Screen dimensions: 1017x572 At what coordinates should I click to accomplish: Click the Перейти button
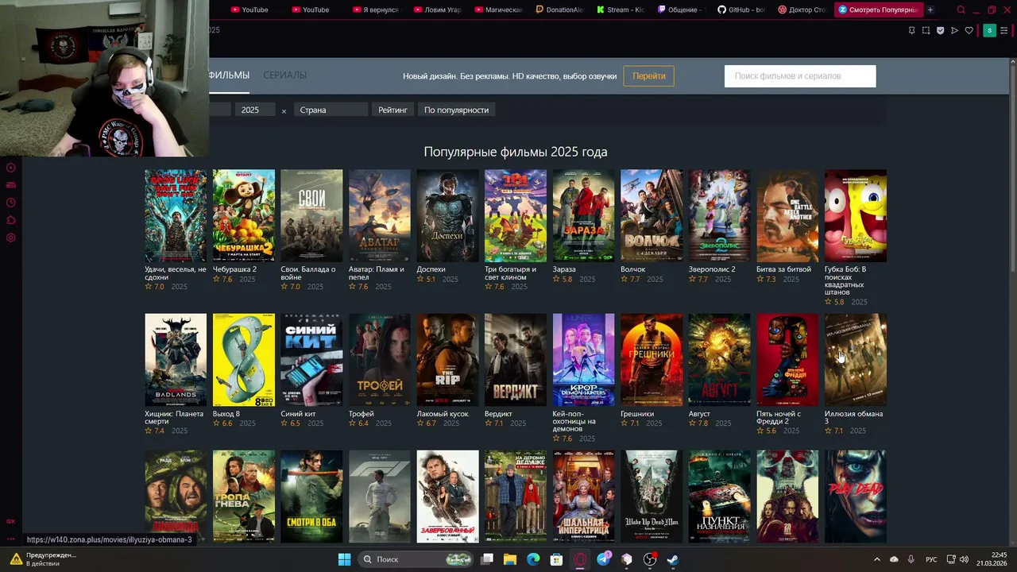[649, 75]
